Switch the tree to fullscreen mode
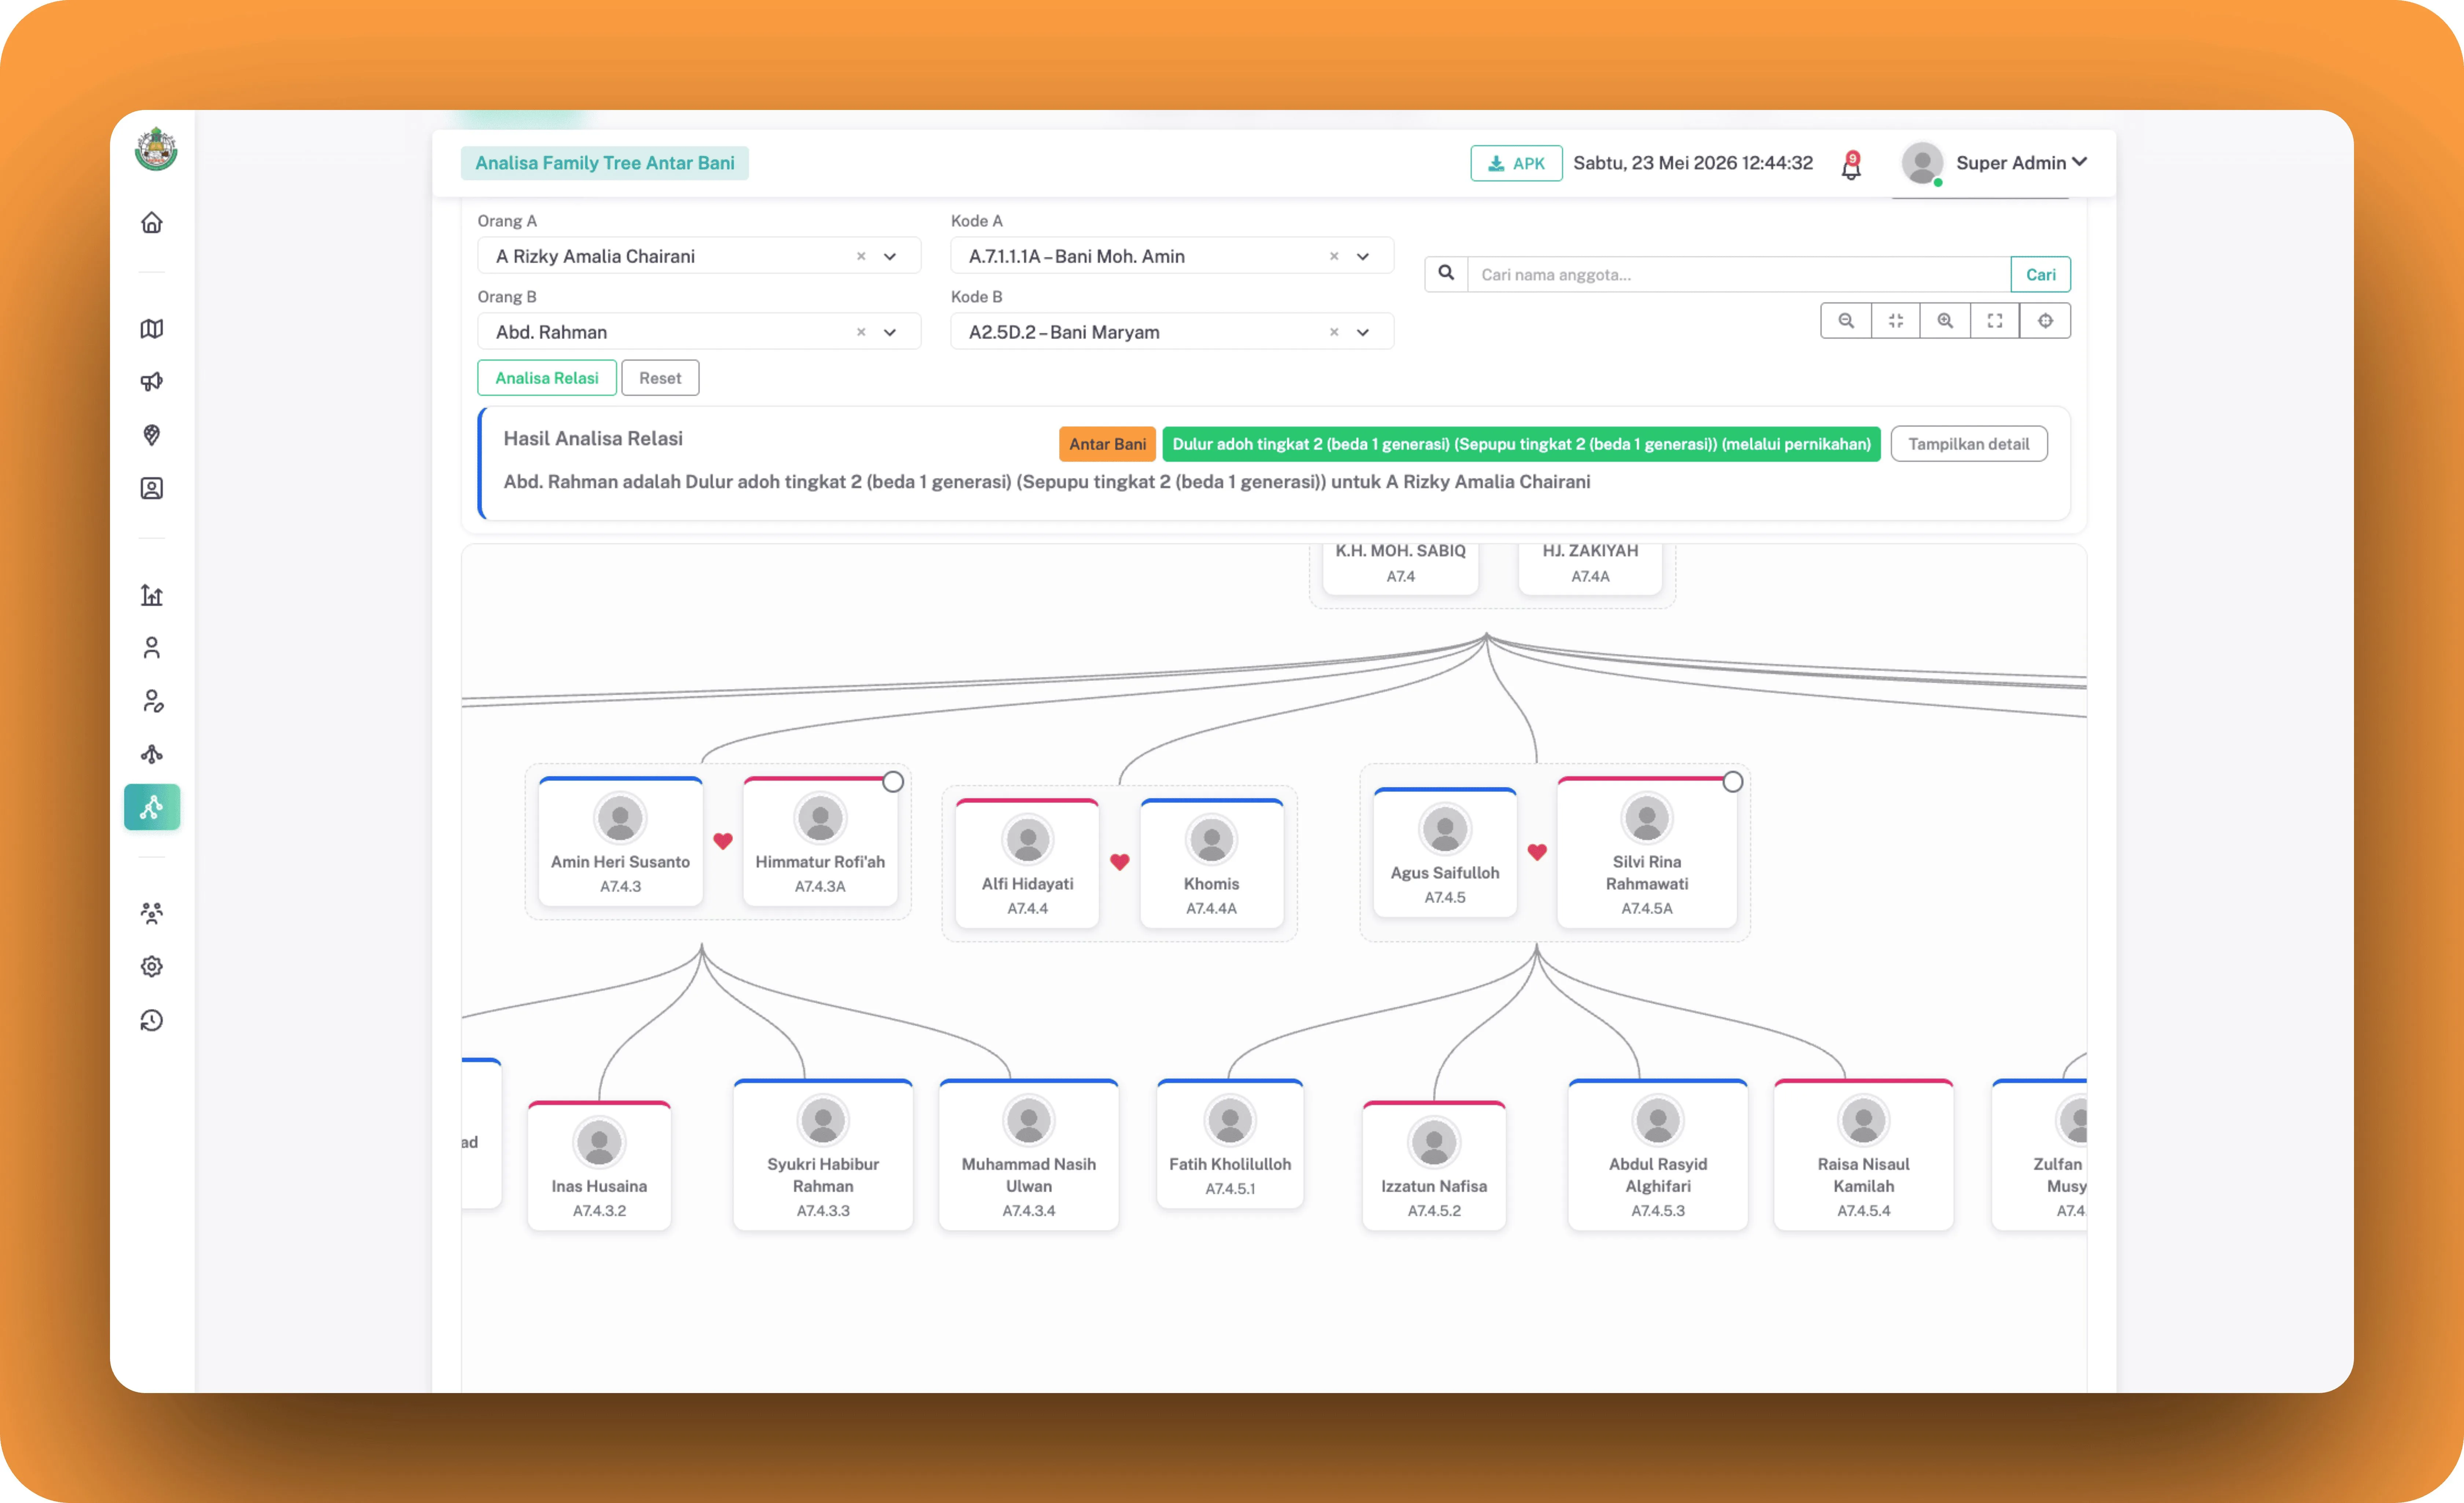This screenshot has width=2464, height=1503. click(1995, 321)
